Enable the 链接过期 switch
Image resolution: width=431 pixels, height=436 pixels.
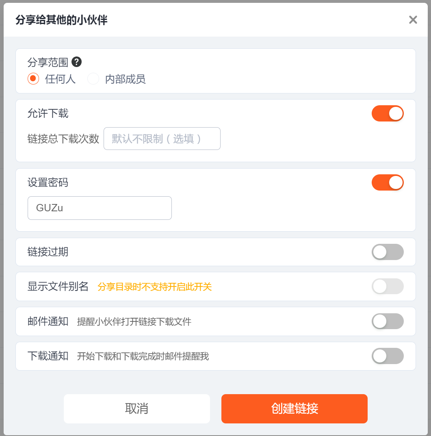(x=388, y=252)
